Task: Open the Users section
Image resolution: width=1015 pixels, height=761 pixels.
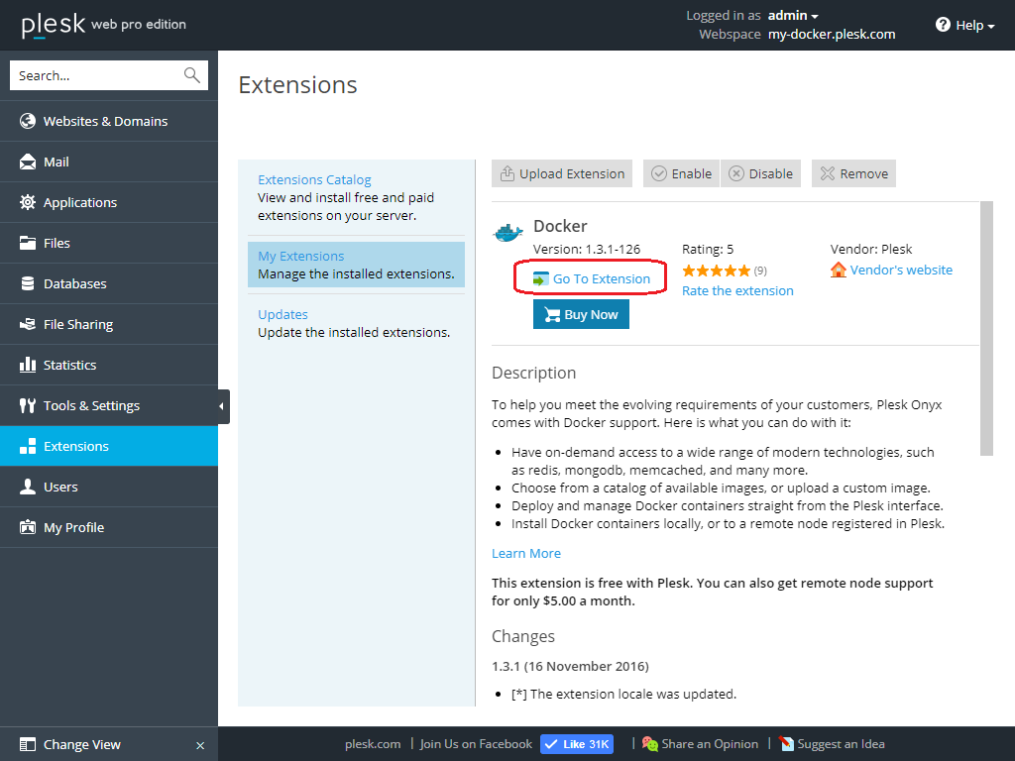Action: (x=109, y=487)
